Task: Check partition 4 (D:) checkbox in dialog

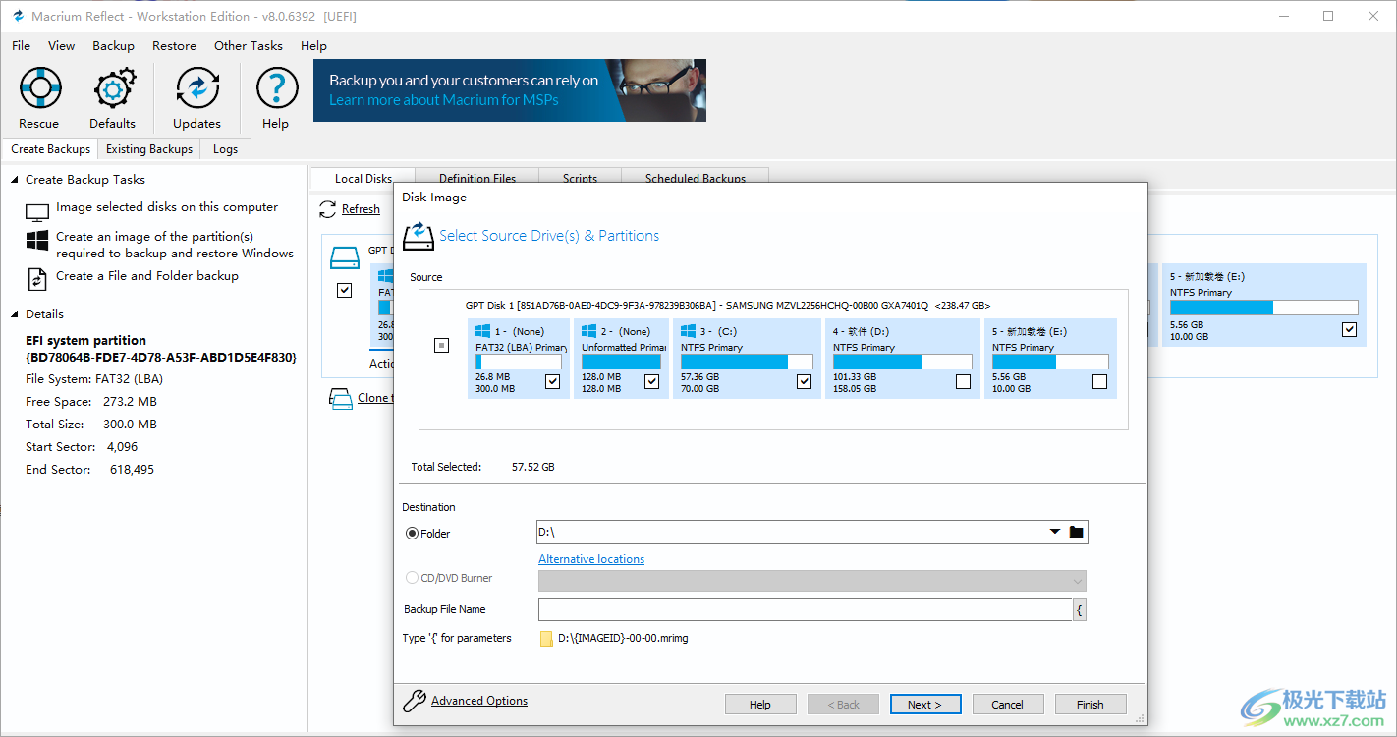Action: (963, 381)
